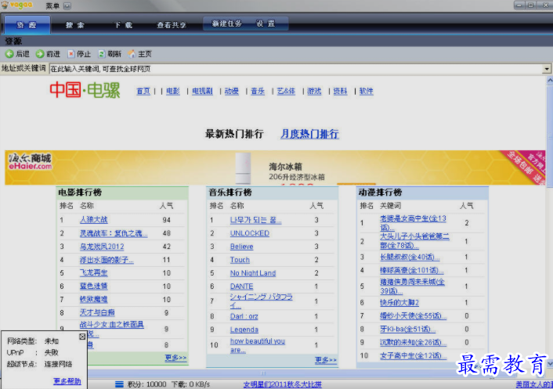Click the status bar score icon
Viewport: 553px width, 389px height.
pyautogui.click(x=119, y=384)
